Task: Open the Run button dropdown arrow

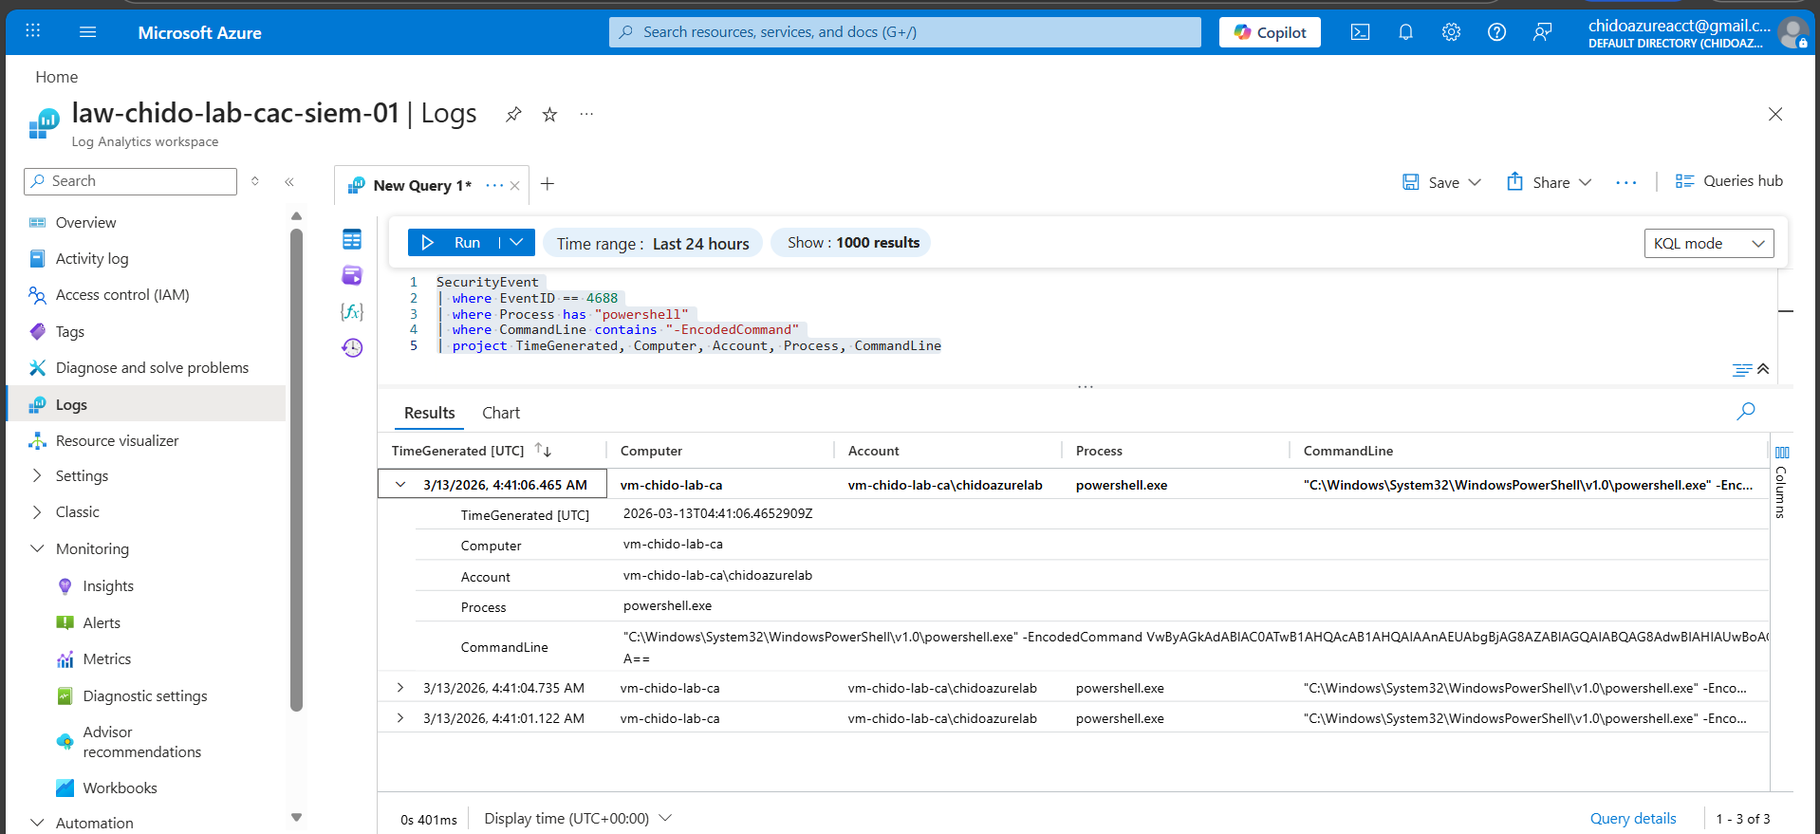Action: click(x=516, y=242)
